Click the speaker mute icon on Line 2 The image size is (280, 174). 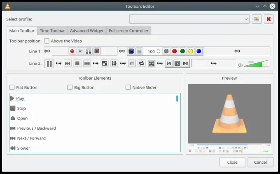coord(240,65)
